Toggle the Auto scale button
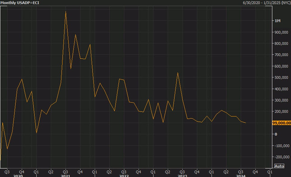291x177 pixels. 279,166
